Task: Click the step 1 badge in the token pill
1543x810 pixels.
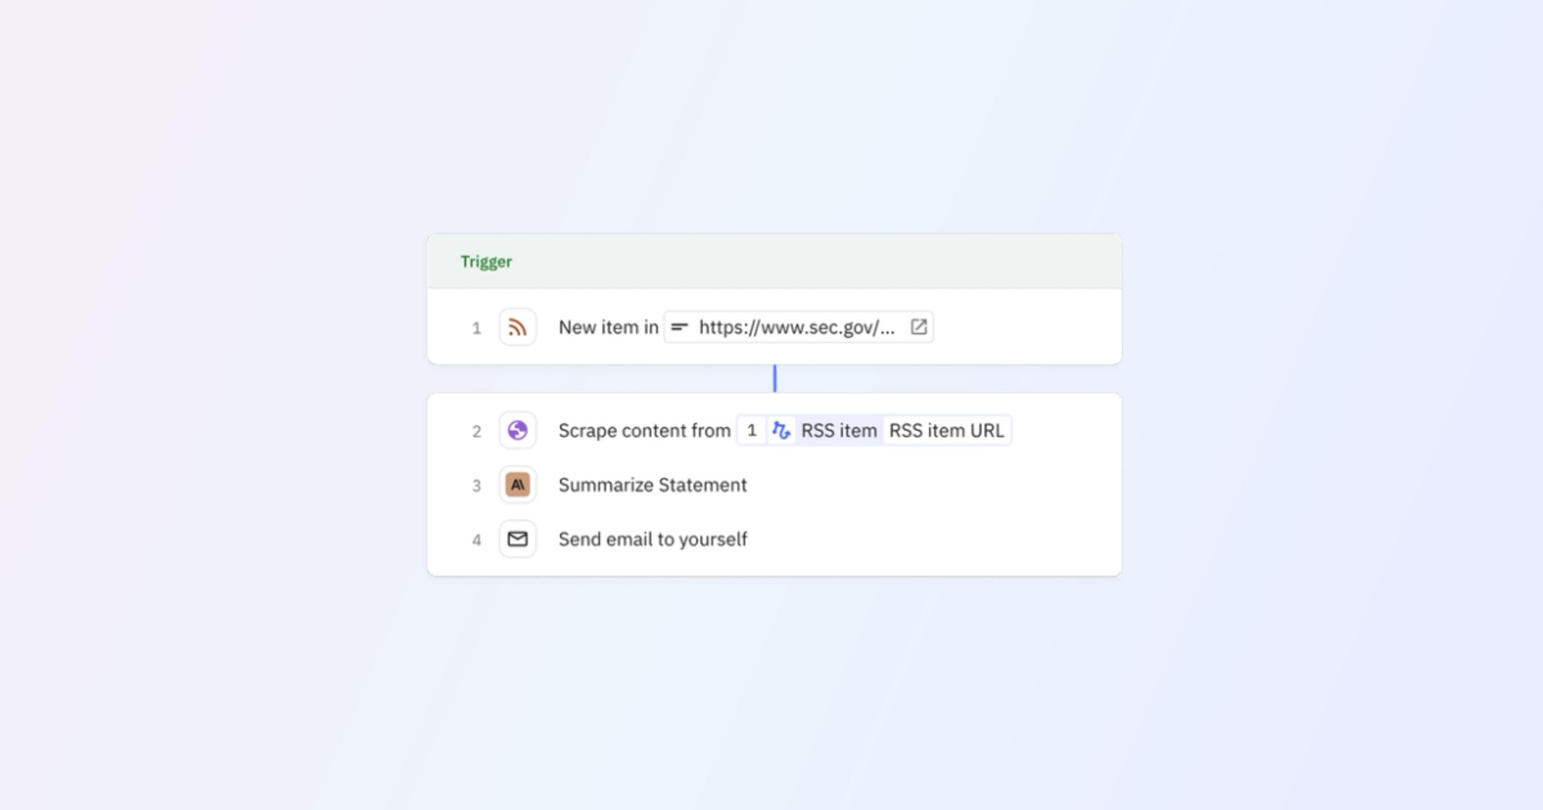Action: click(x=751, y=430)
